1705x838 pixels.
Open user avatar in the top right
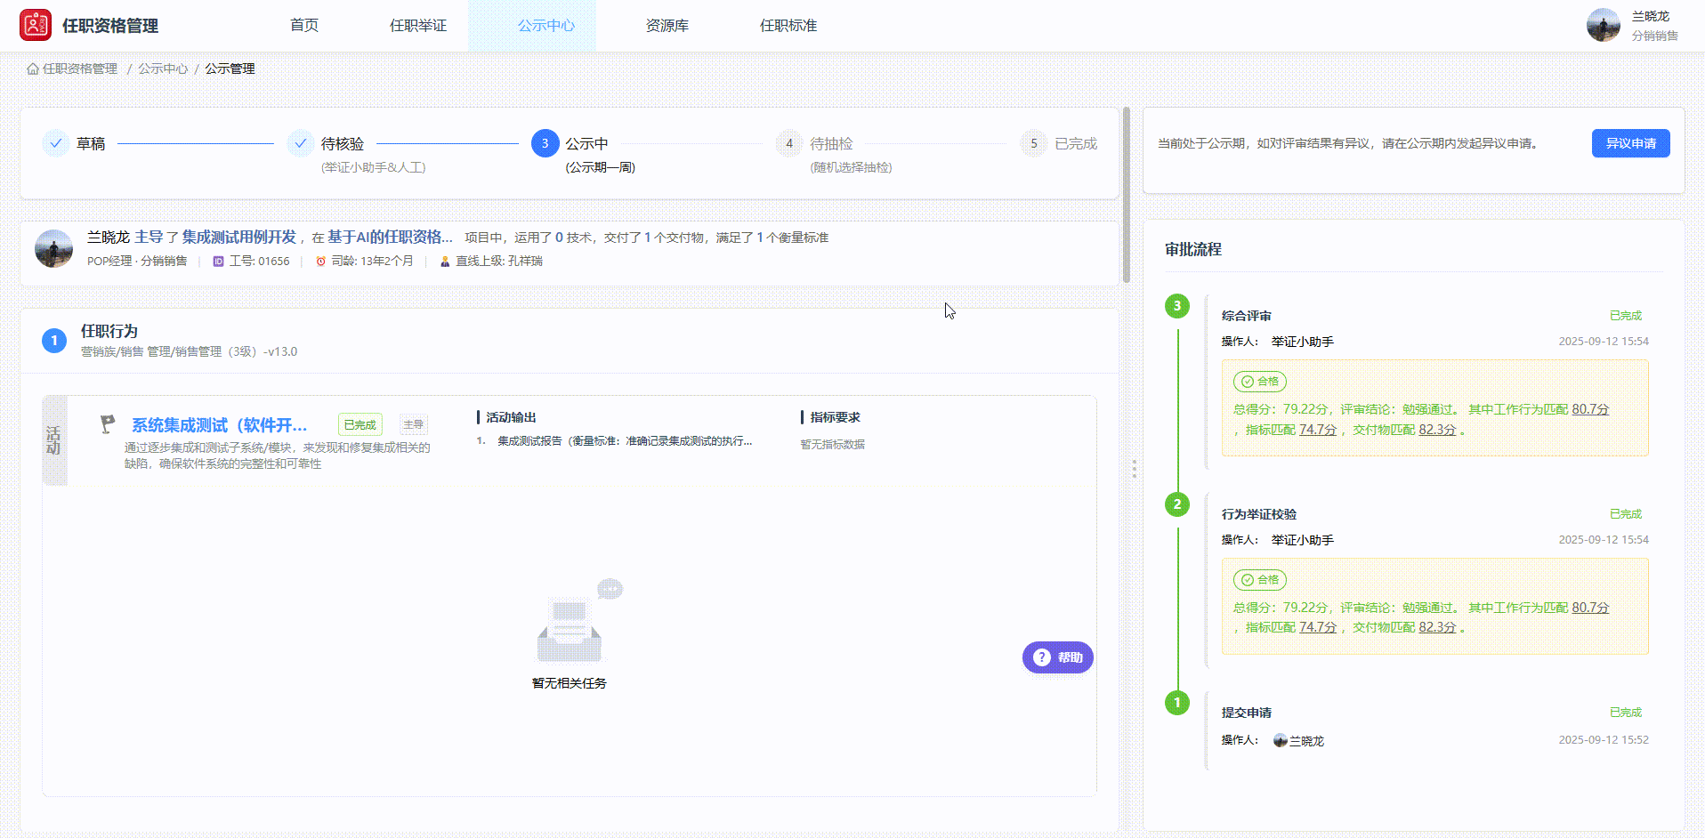click(x=1603, y=25)
